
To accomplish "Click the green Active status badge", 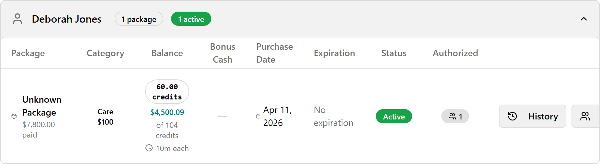I will [394, 116].
